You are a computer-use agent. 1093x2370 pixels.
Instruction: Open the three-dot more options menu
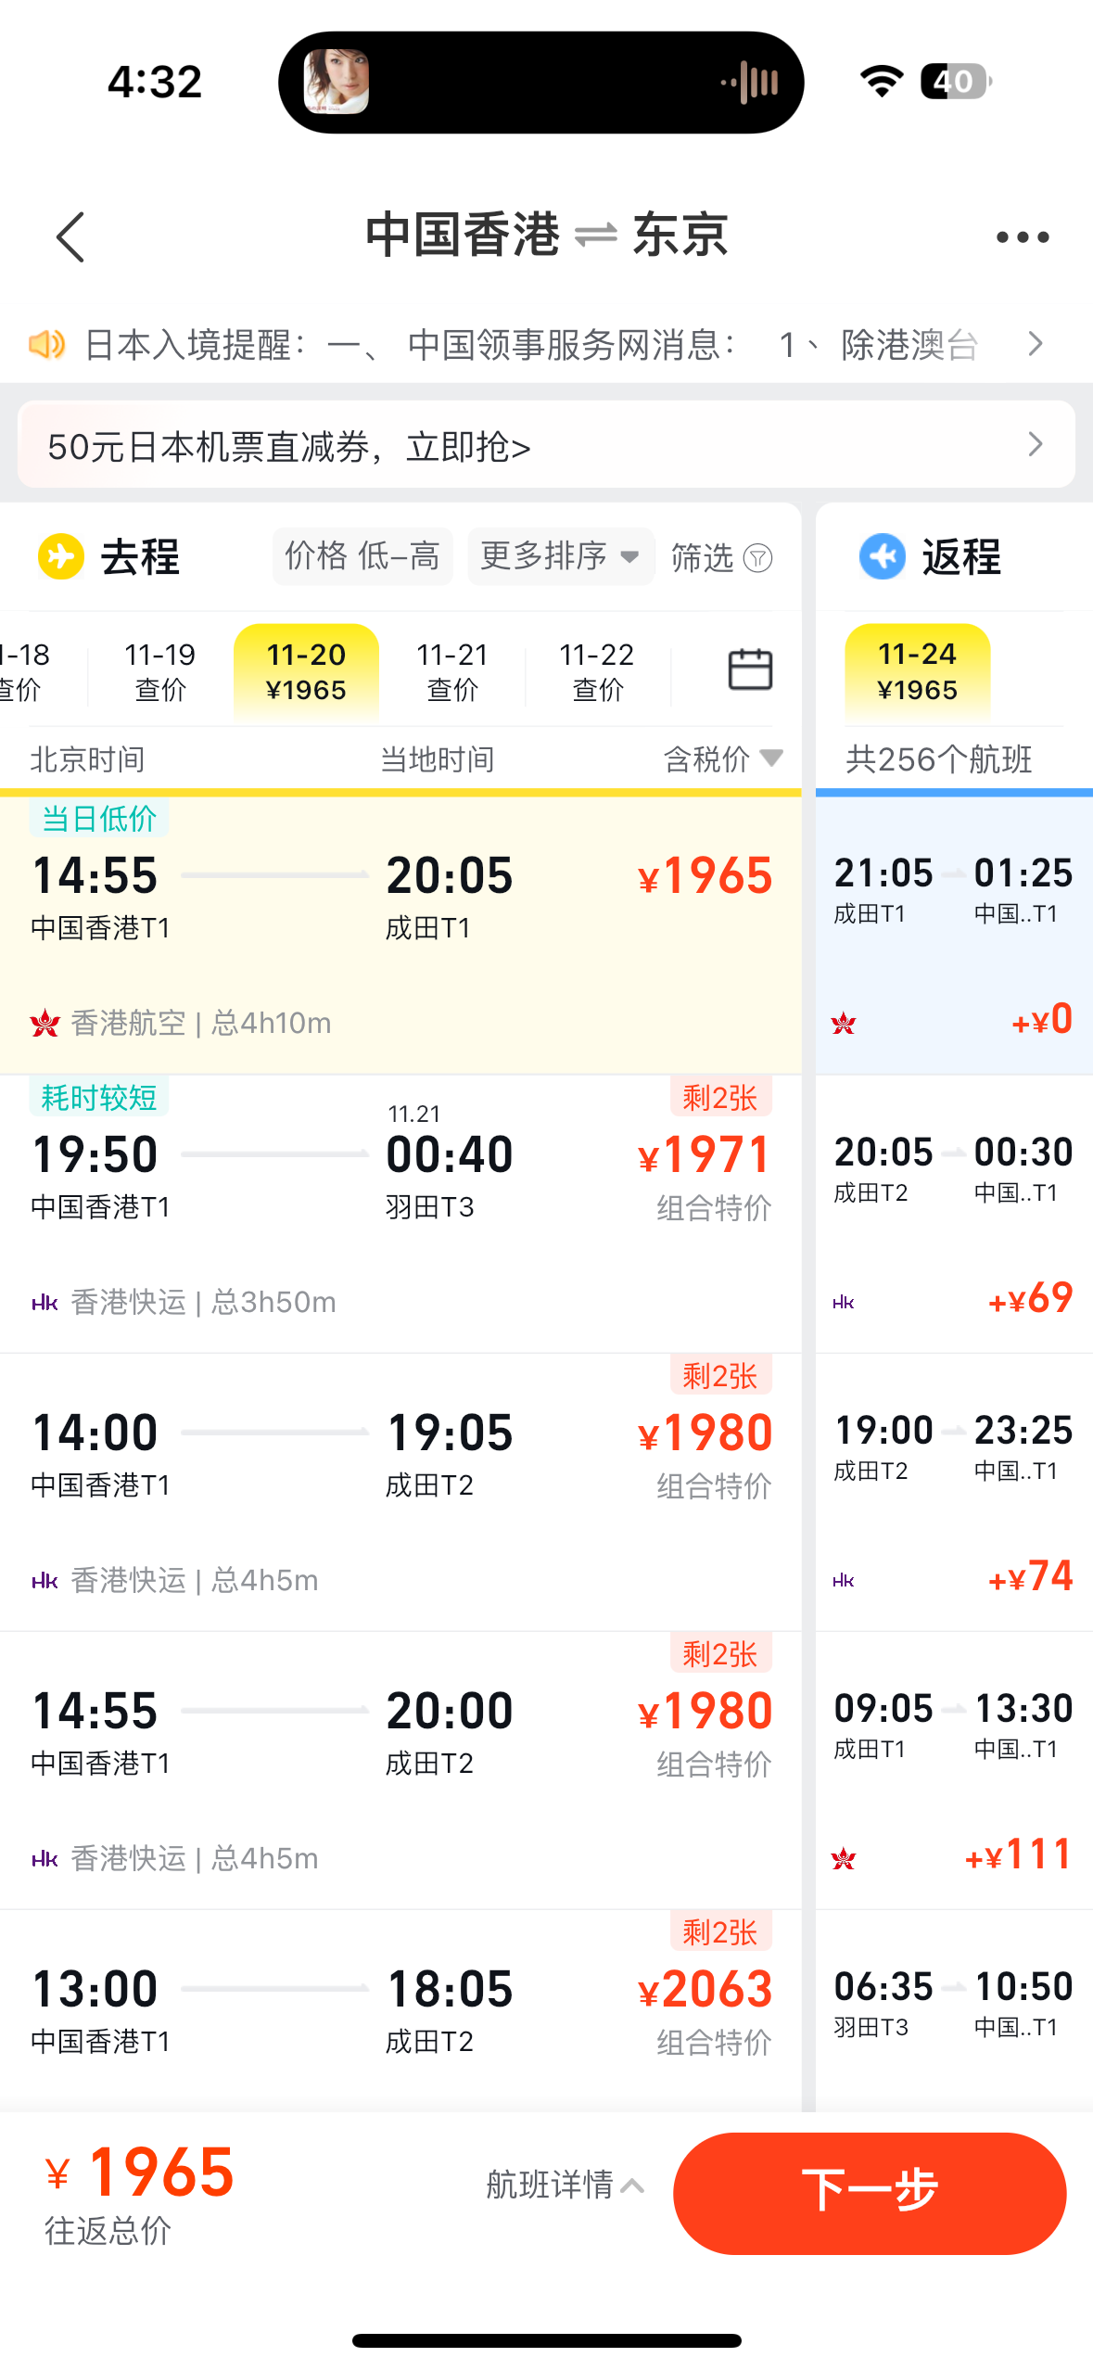click(1022, 237)
